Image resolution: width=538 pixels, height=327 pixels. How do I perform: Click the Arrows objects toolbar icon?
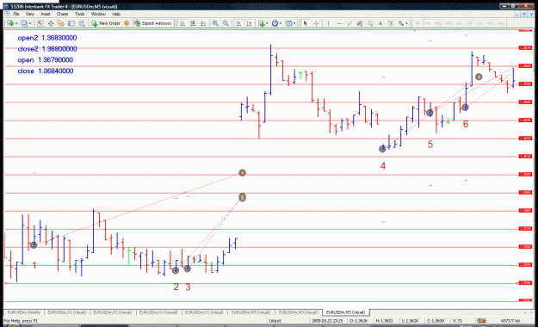401,23
